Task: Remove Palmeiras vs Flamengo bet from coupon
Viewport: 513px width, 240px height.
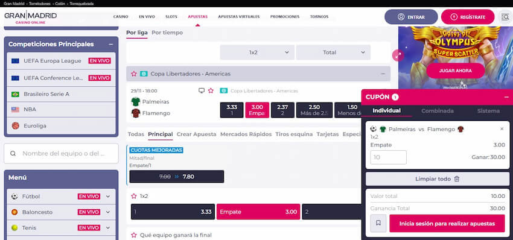Action: pyautogui.click(x=502, y=129)
